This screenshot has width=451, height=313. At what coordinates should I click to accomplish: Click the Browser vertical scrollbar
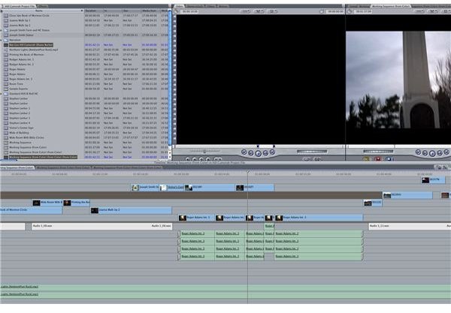[x=170, y=77]
